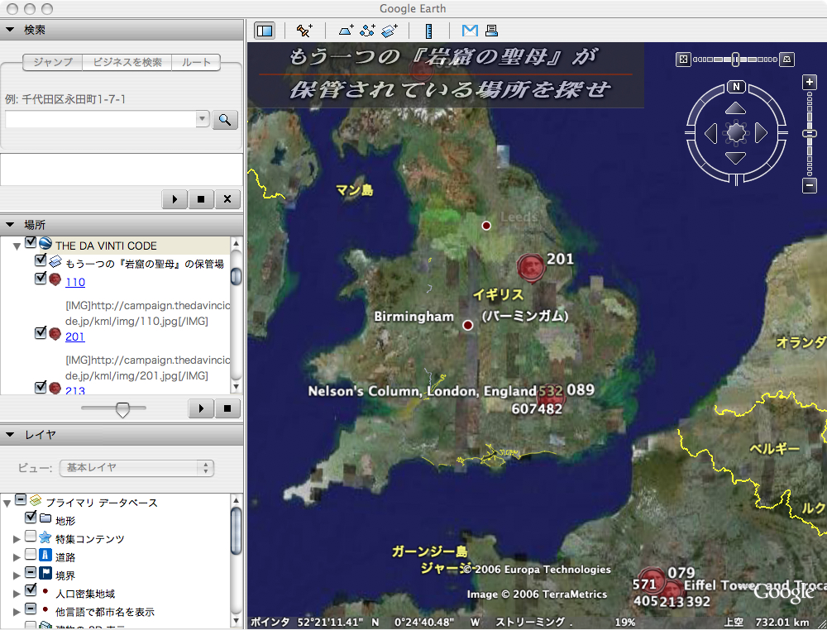Expand the 特集コンテンツ layer node
The image size is (827, 630).
[x=17, y=539]
